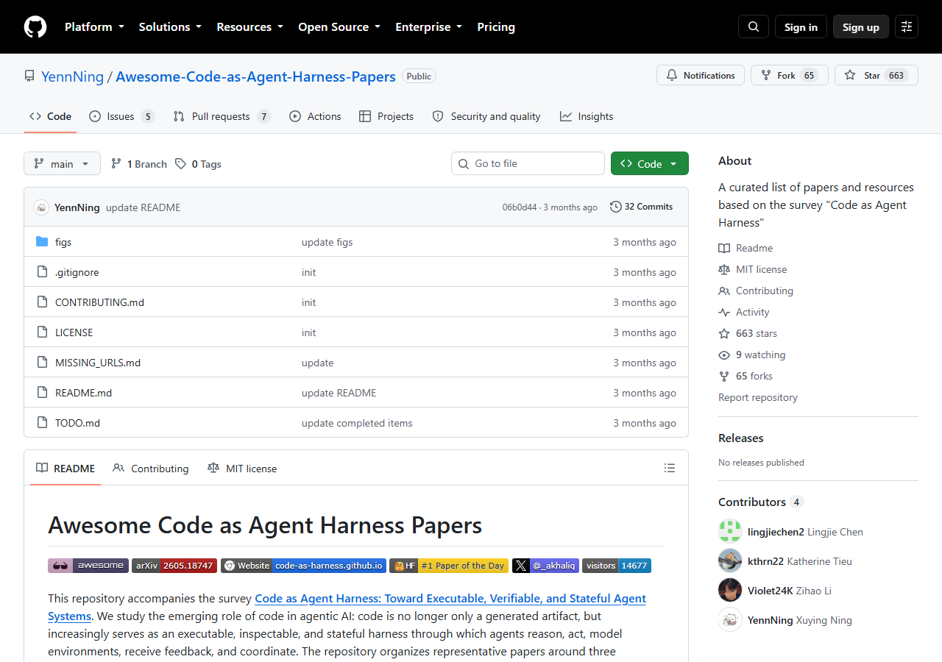Open the 'update figs' commit message

[327, 242]
